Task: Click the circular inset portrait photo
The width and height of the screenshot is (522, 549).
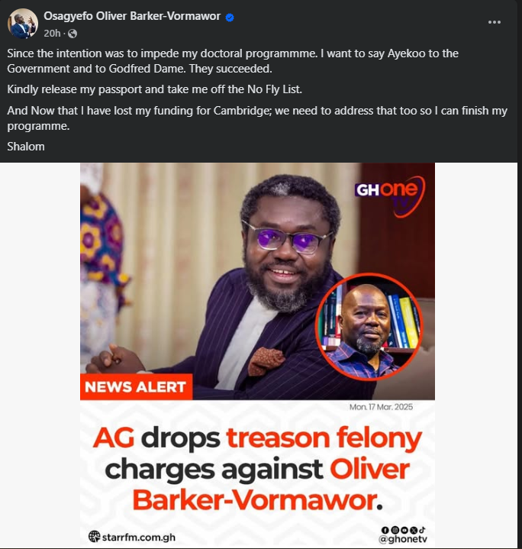Action: (x=369, y=326)
